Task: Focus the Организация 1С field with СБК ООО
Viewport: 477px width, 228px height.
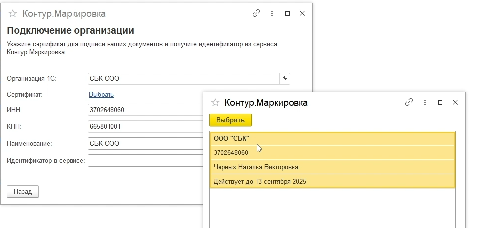Action: [x=183, y=78]
